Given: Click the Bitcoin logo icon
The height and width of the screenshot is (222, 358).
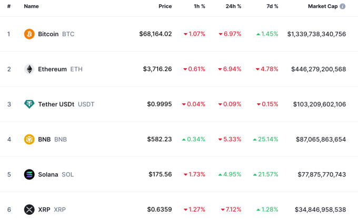Looking at the screenshot, I should (29, 34).
